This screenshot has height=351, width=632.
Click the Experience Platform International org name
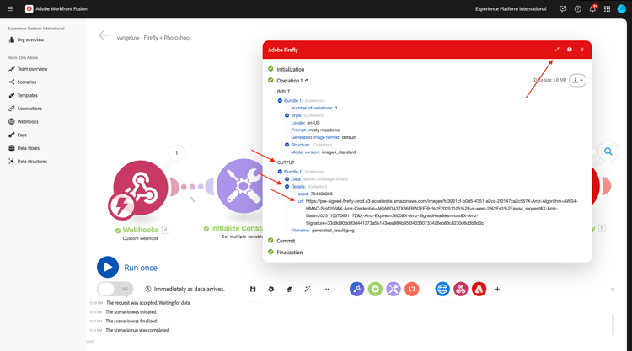[x=511, y=9]
